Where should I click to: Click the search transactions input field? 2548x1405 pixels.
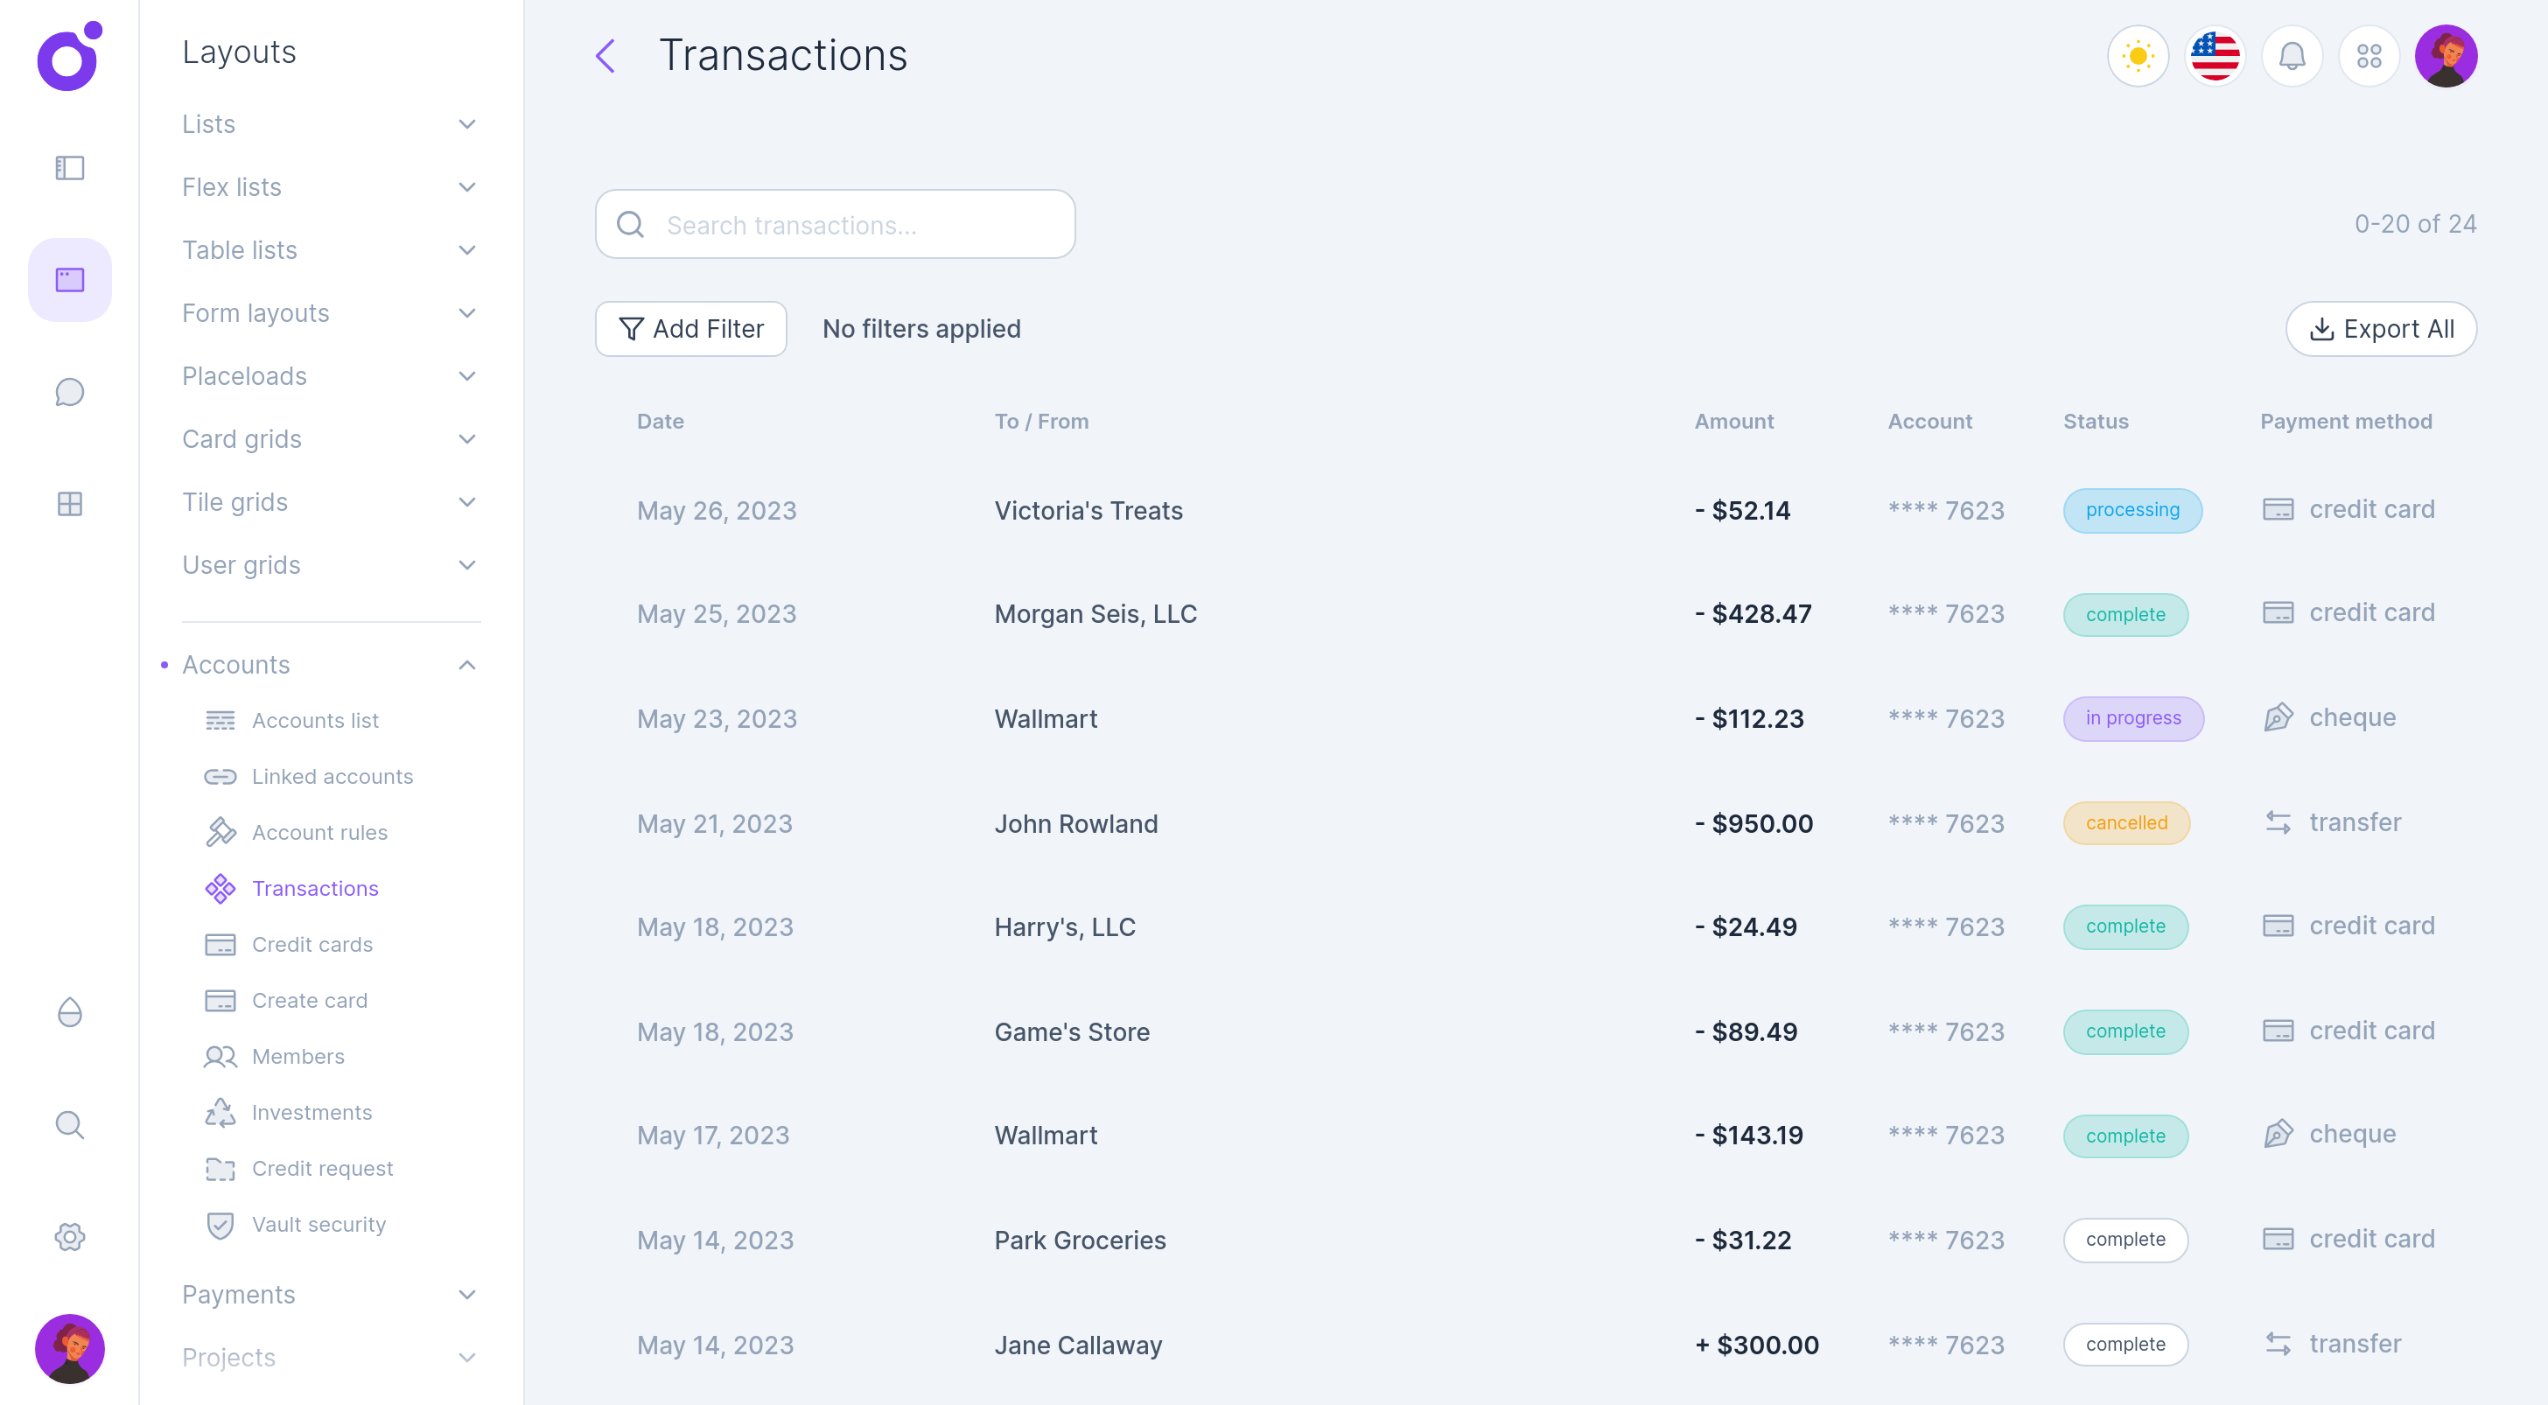coord(836,223)
